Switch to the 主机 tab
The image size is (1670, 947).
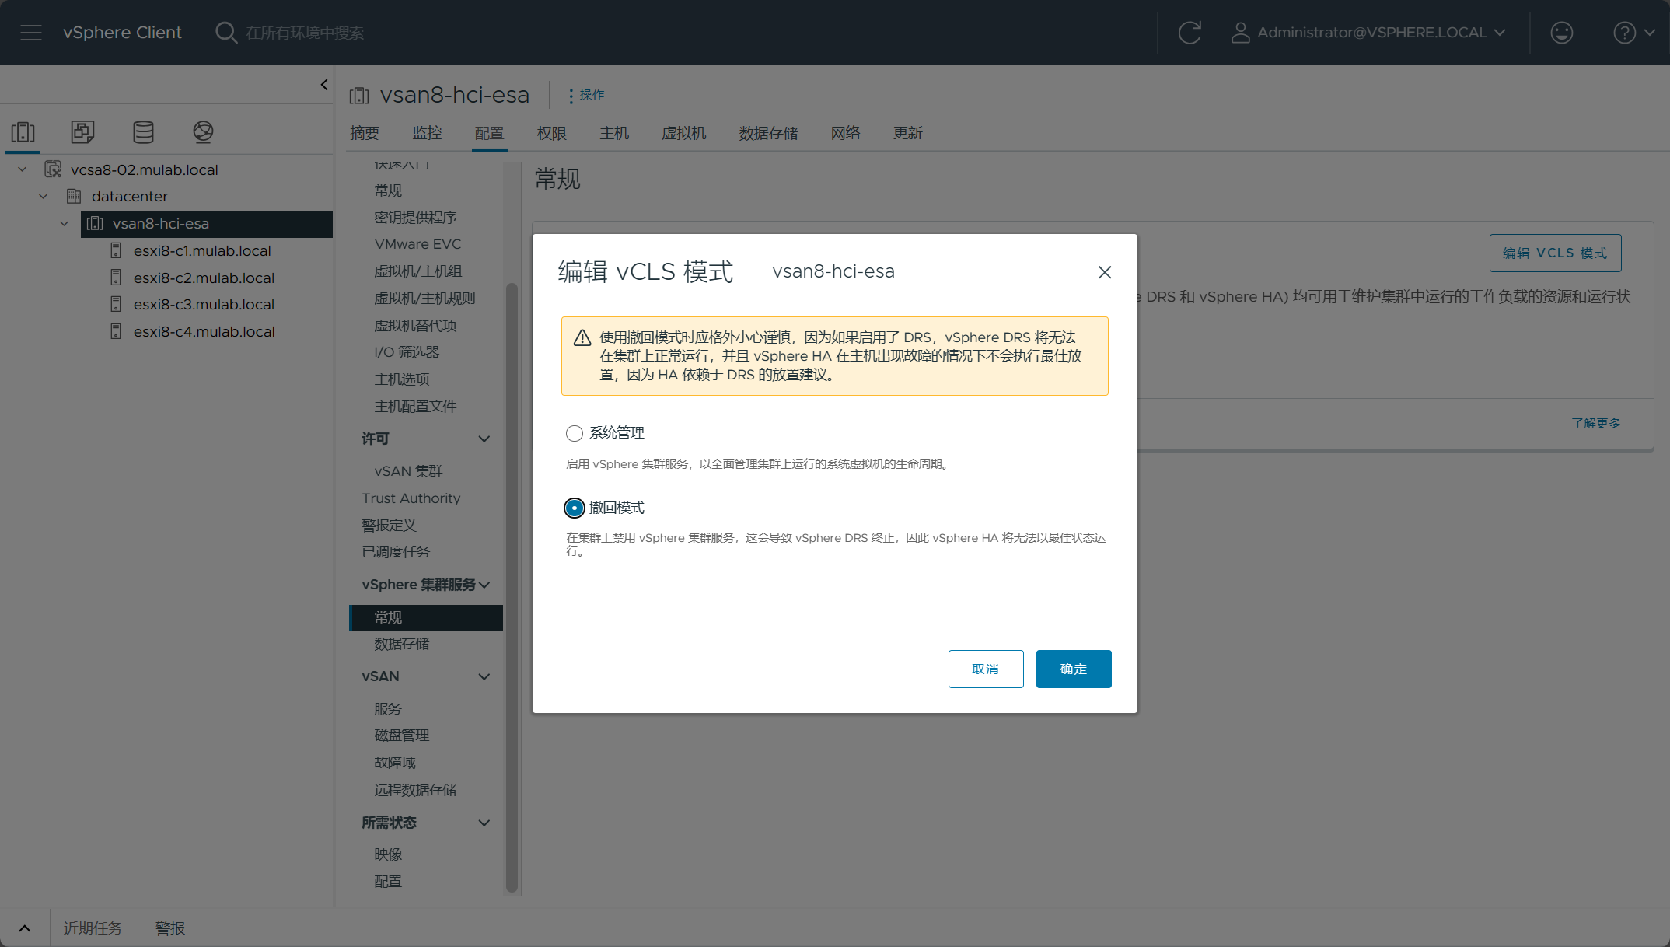614,133
